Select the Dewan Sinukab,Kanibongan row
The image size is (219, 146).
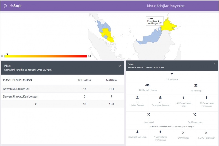point(63,96)
